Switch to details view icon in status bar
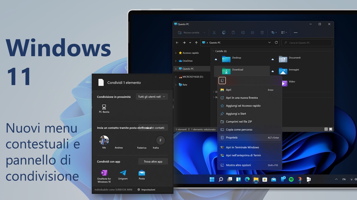Screen dimensions: 357x200 [x=326, y=129]
